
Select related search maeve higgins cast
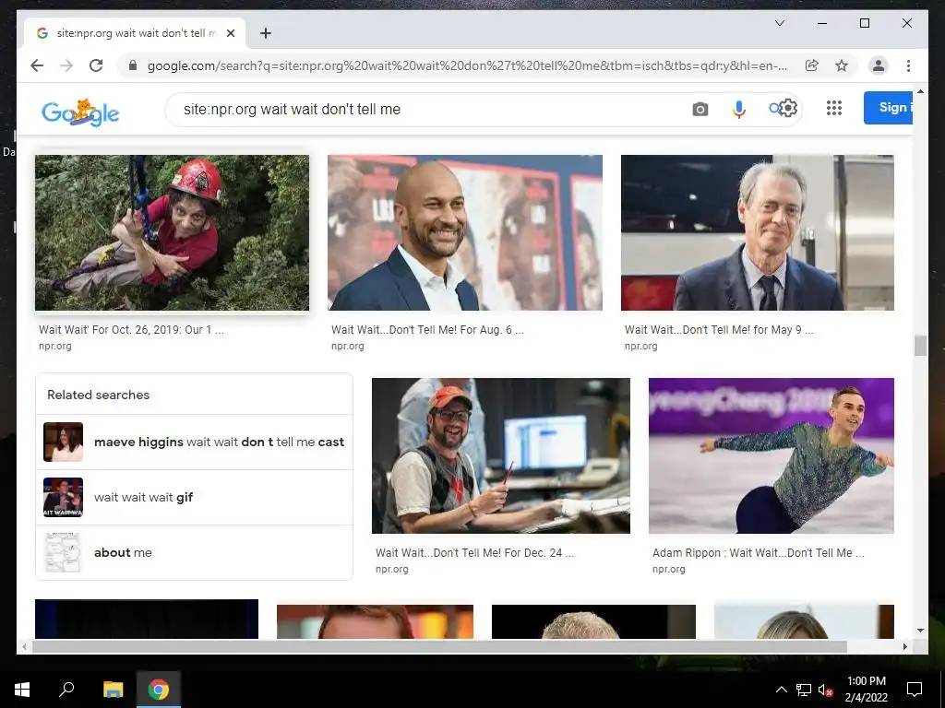[194, 442]
